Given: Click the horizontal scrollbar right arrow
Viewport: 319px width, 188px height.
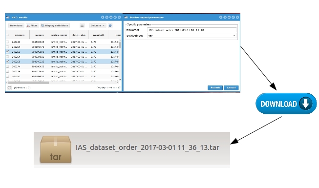Looking at the screenshot, I should [x=117, y=83].
